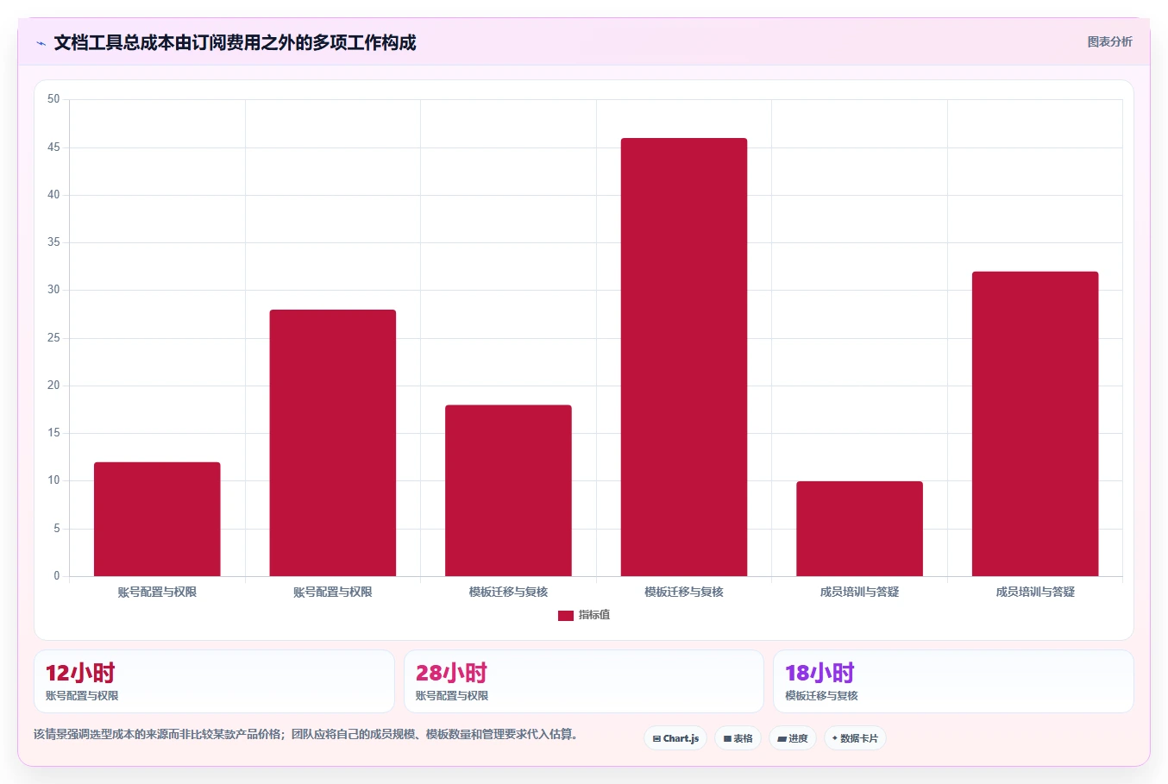
Task: Click the icon inside the Chart.js tag
Action: point(656,739)
